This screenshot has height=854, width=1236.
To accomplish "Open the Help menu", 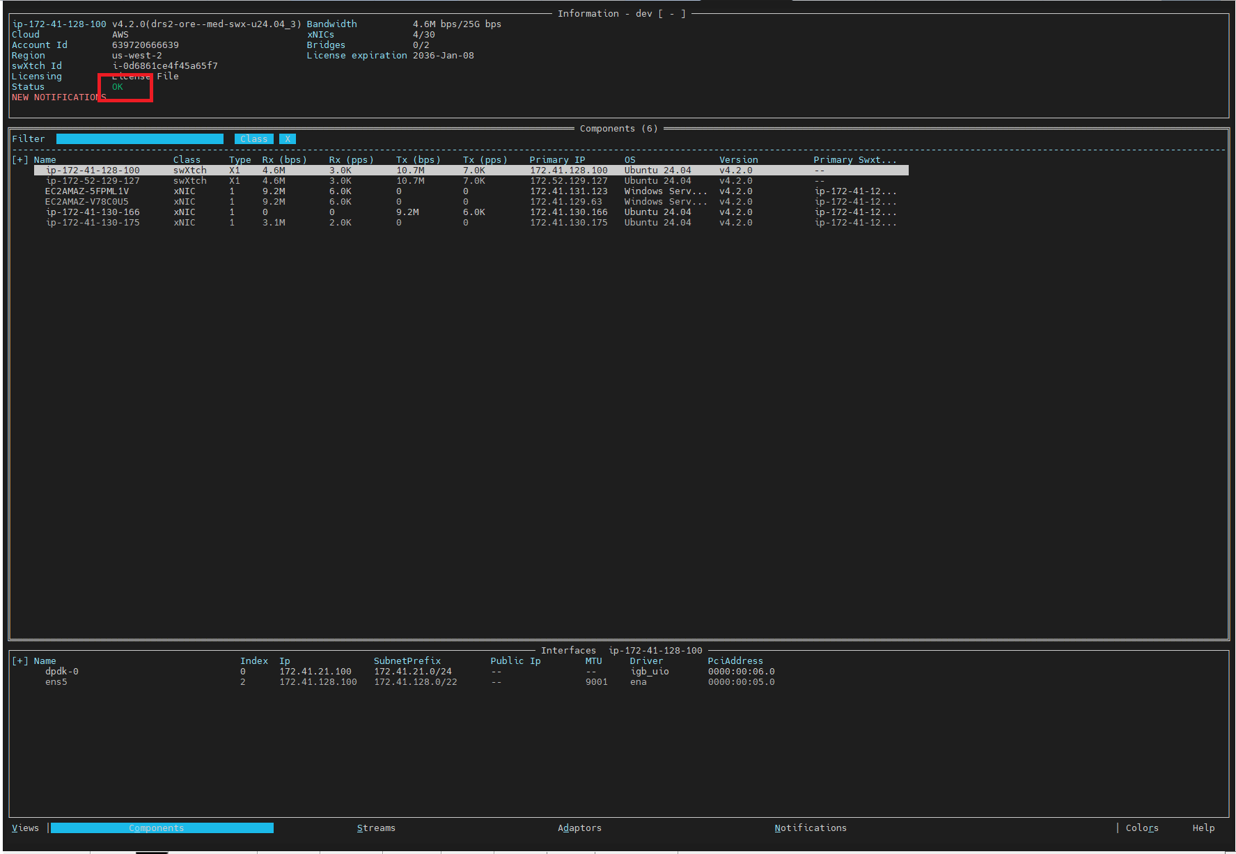I will click(x=1203, y=828).
